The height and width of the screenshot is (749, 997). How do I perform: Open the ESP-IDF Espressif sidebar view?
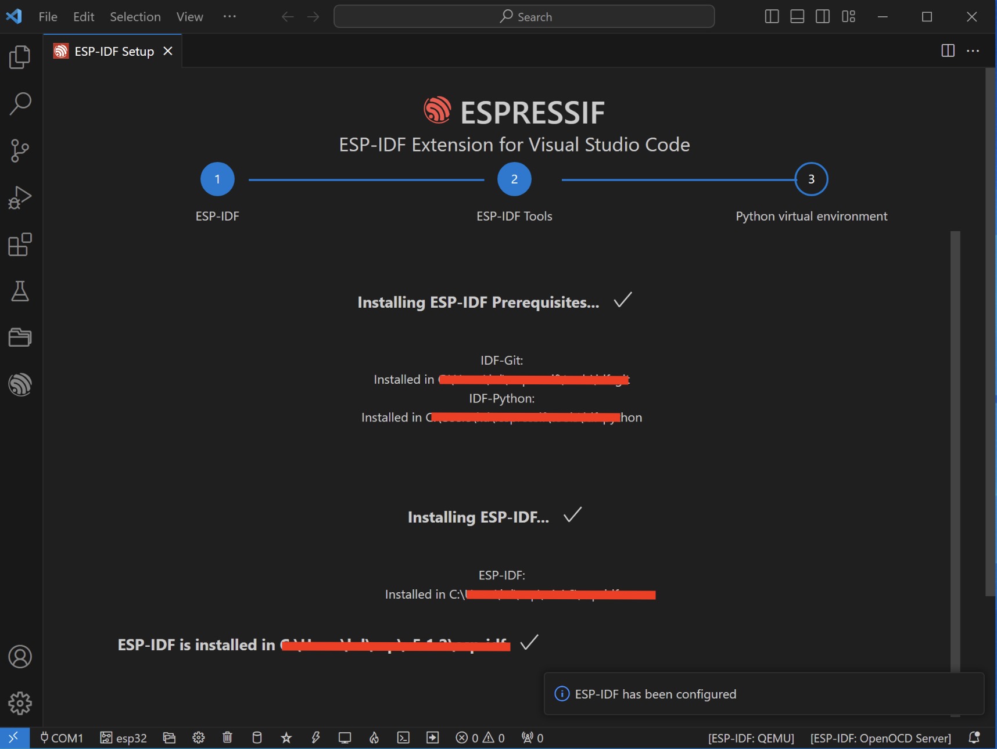[x=20, y=384]
